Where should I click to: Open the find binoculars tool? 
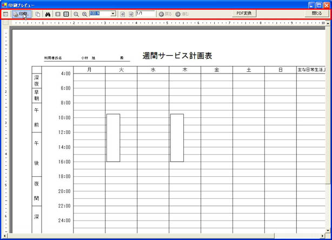(x=48, y=14)
